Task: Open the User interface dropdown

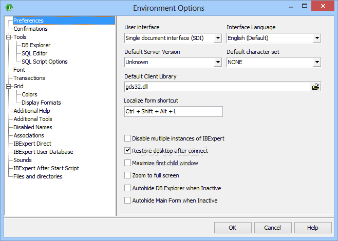Action: coord(218,38)
